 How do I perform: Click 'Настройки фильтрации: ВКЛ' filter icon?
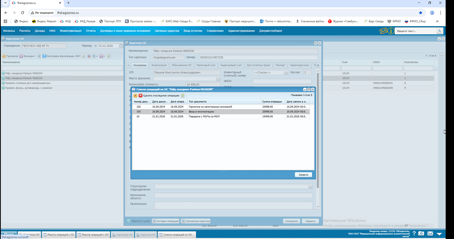44,56
